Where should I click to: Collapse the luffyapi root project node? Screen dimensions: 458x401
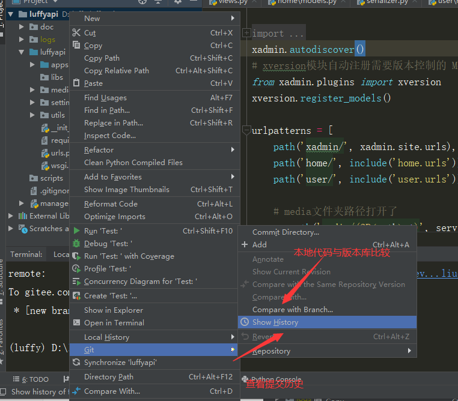pos(11,14)
